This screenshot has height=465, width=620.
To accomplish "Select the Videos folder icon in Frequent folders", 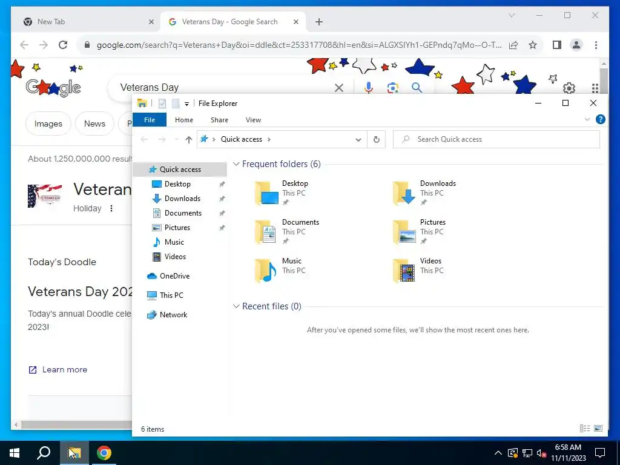I will point(404,271).
